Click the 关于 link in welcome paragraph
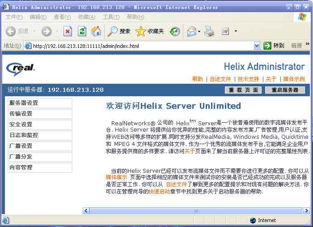Screen dimensions: 313x227 [190, 151]
